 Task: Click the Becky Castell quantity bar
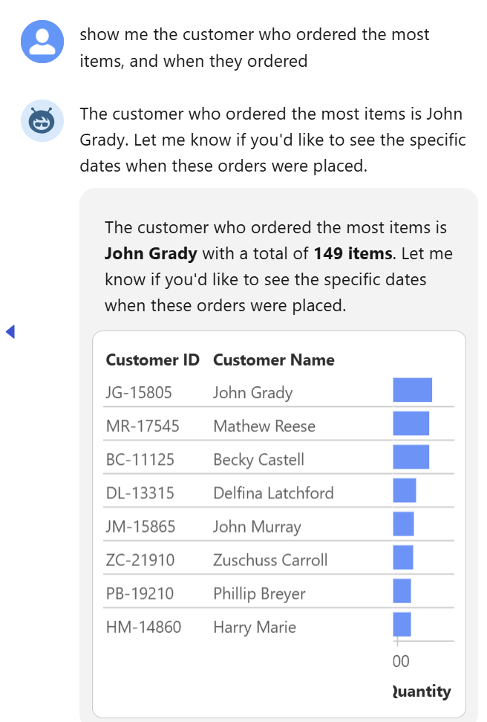pyautogui.click(x=411, y=457)
